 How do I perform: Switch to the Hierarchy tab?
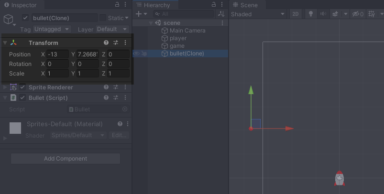154,5
